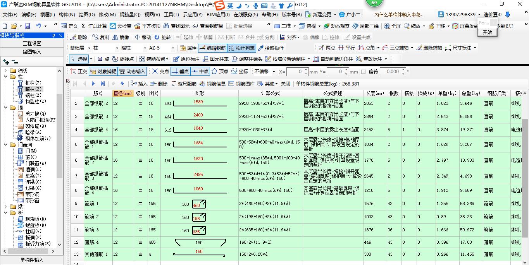
Task: Start the 云检查 cloud check
Action: pos(121,26)
